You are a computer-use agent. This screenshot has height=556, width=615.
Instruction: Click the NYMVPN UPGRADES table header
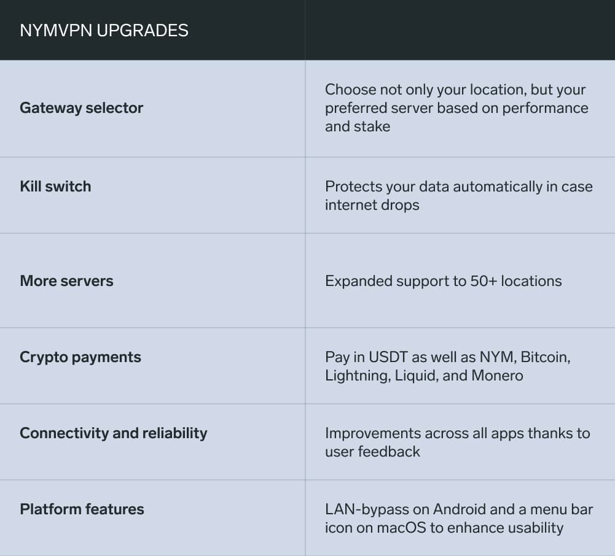coord(104,30)
